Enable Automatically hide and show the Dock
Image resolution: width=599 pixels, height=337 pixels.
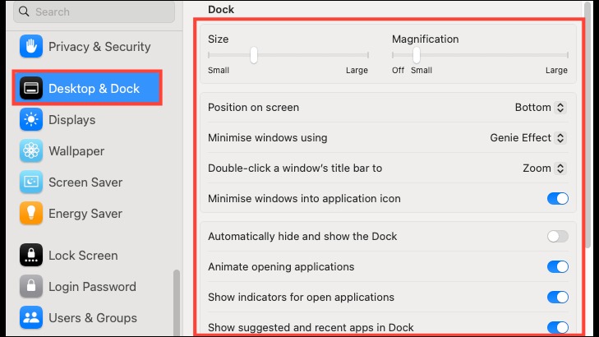(557, 237)
